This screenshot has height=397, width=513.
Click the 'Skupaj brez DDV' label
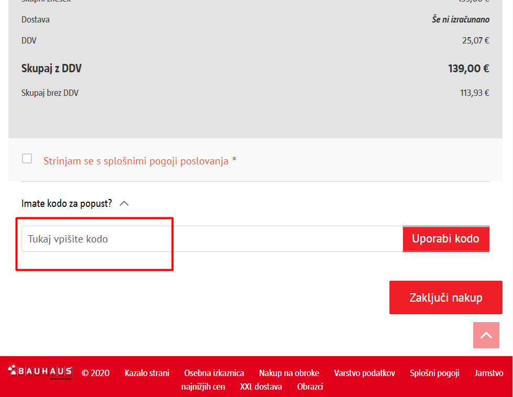pos(50,93)
